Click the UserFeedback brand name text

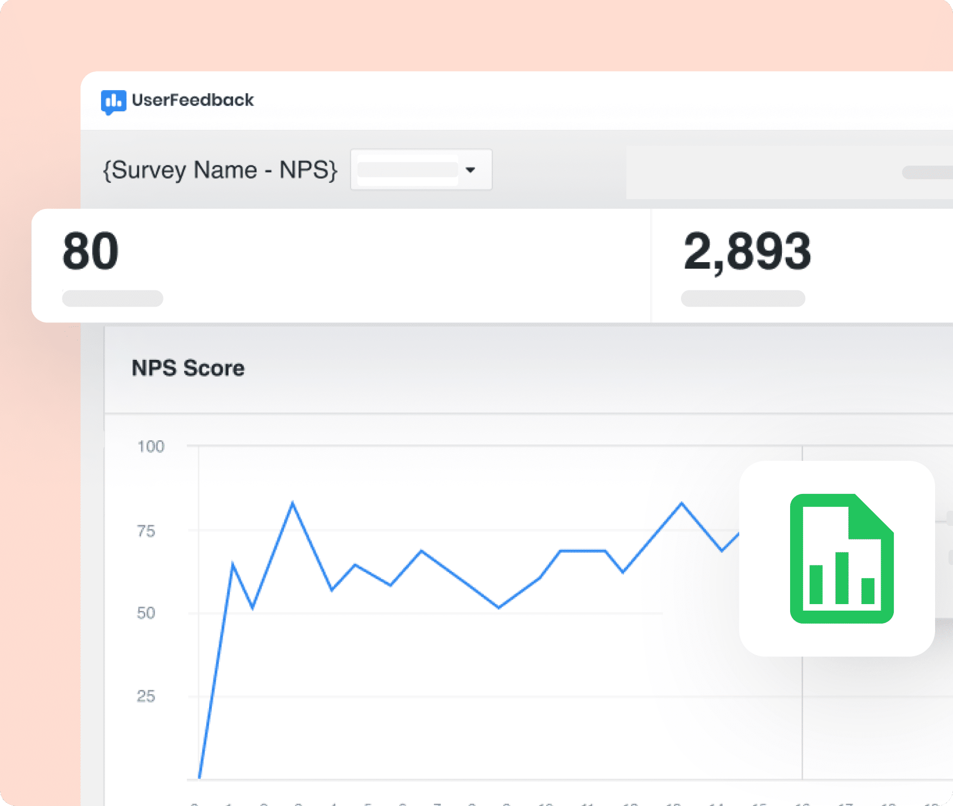(193, 100)
